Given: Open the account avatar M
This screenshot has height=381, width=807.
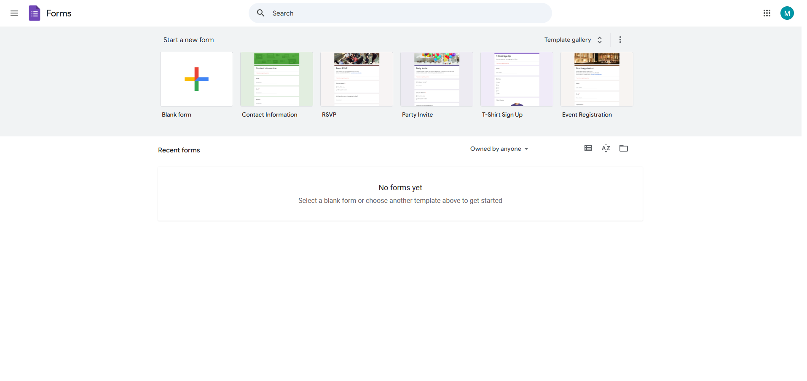Looking at the screenshot, I should pyautogui.click(x=786, y=13).
